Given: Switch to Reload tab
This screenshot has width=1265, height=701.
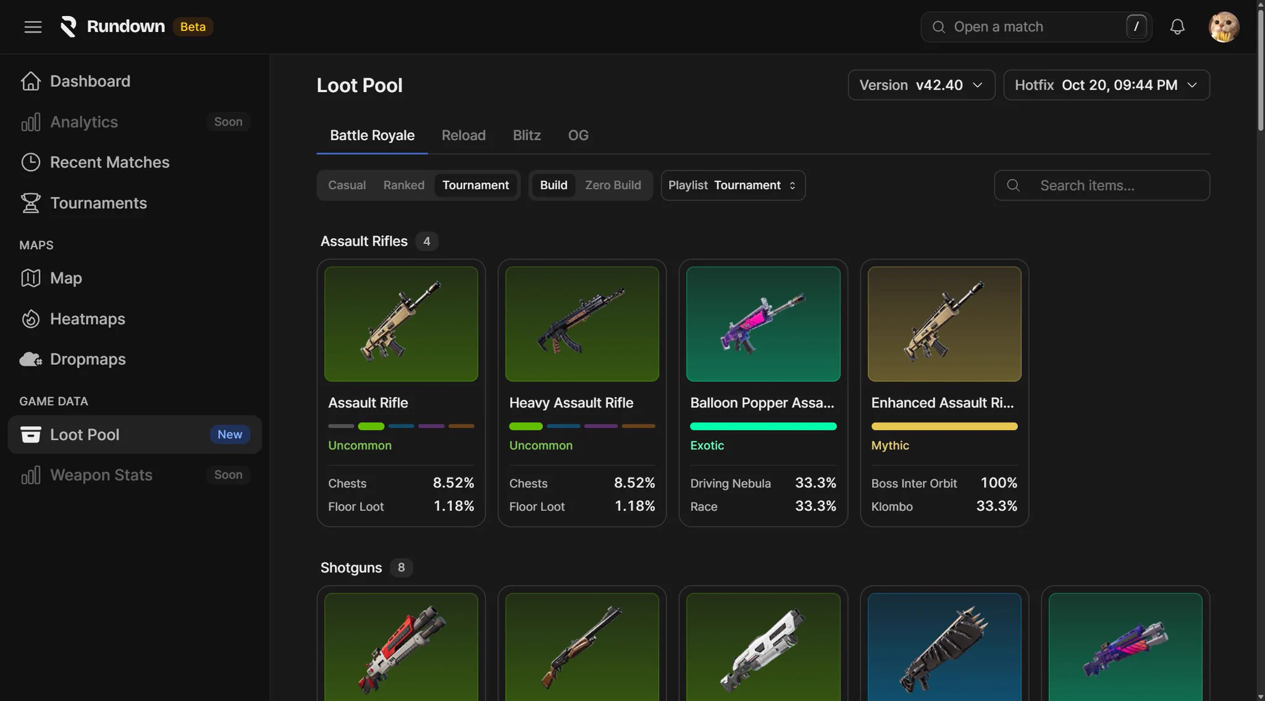Looking at the screenshot, I should tap(463, 135).
